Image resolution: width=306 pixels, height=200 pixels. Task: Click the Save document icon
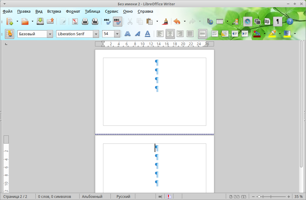pyautogui.click(x=40, y=21)
